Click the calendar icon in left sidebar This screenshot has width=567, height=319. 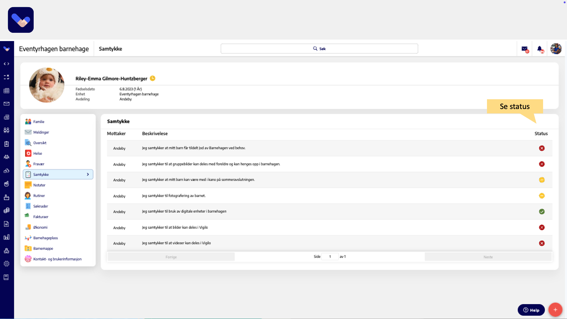pyautogui.click(x=6, y=91)
